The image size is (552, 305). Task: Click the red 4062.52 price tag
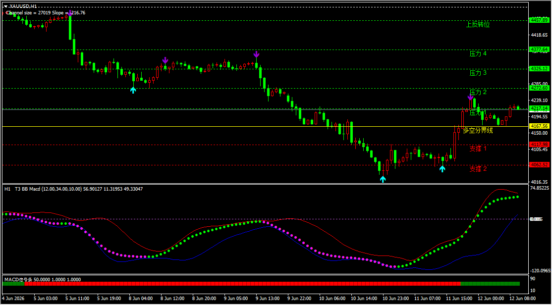(x=539, y=165)
